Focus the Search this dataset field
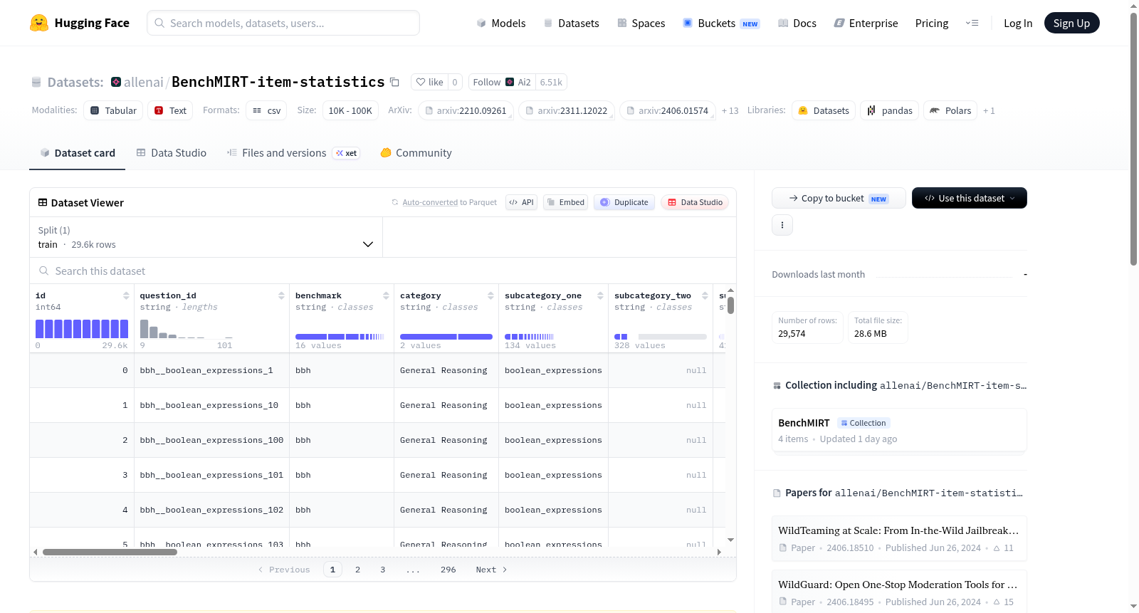Image resolution: width=1139 pixels, height=613 pixels. tap(383, 271)
